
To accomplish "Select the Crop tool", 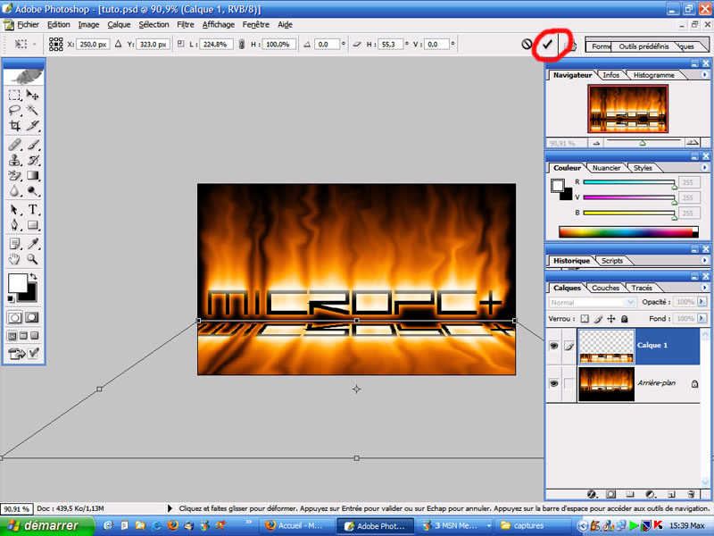I will coord(14,125).
